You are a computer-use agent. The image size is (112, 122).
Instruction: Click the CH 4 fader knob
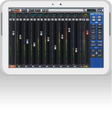pyautogui.click(x=34, y=44)
